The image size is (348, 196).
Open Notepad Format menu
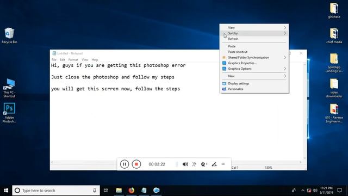73,60
